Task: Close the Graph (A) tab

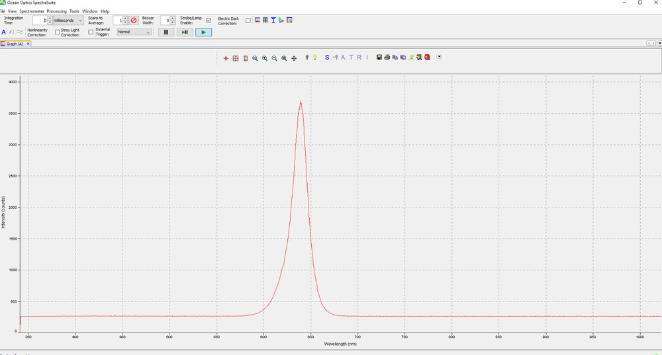Action: pos(27,44)
